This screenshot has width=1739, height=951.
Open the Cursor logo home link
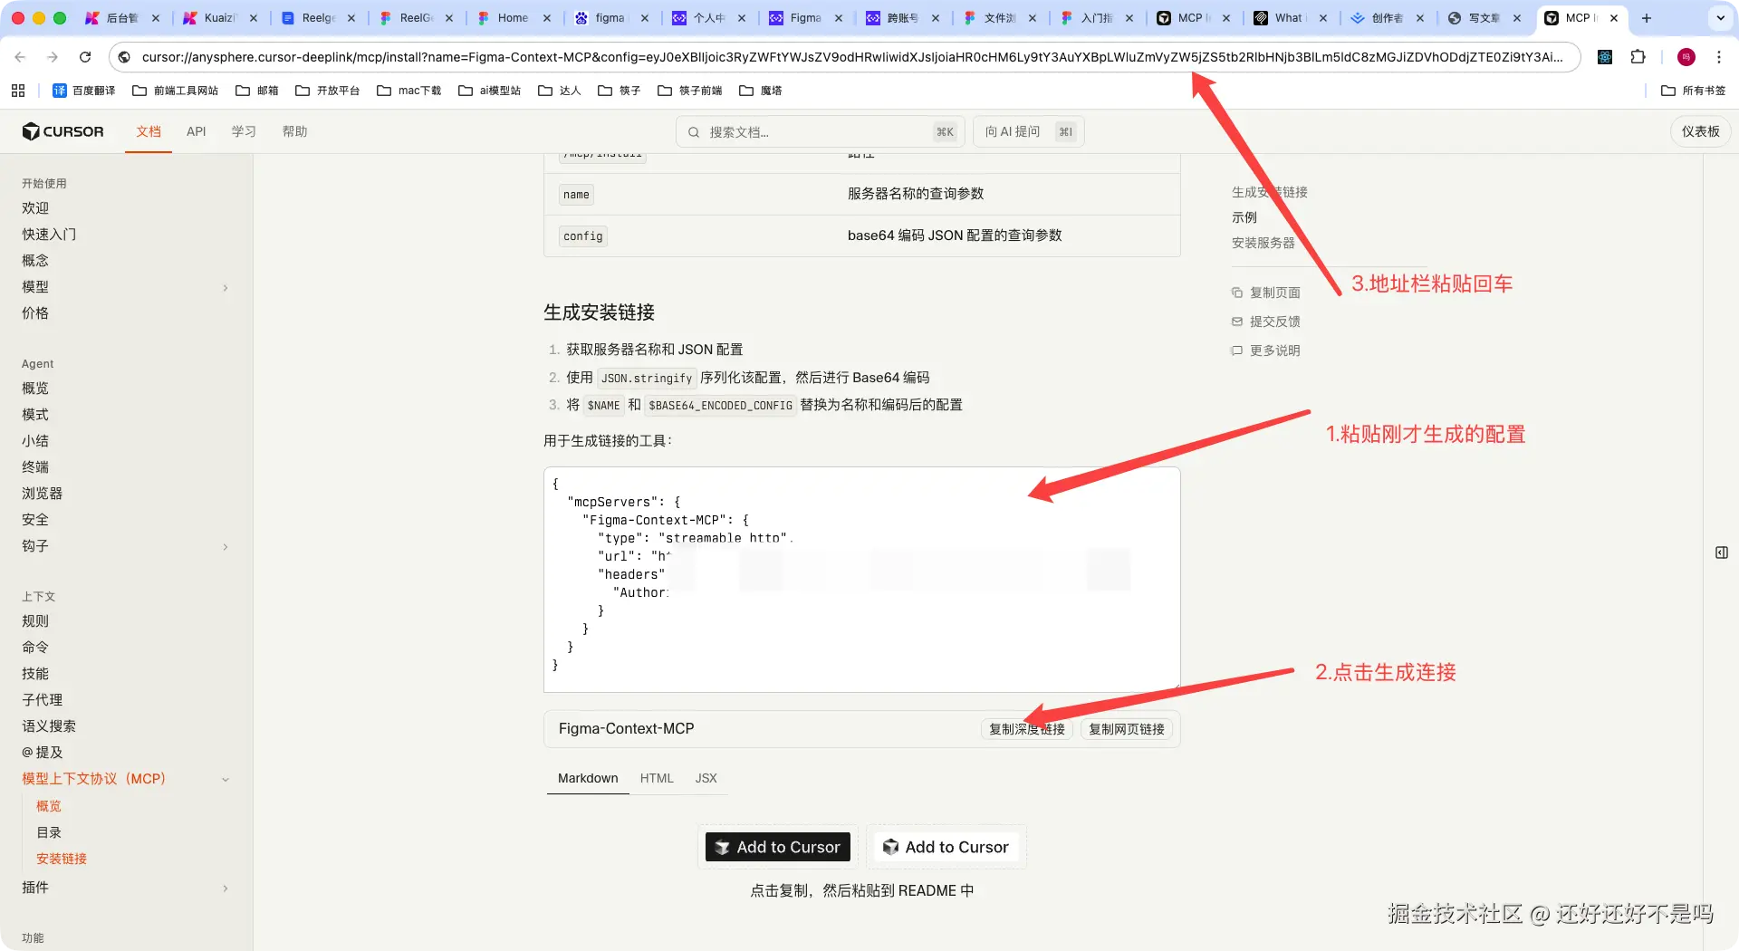point(62,131)
